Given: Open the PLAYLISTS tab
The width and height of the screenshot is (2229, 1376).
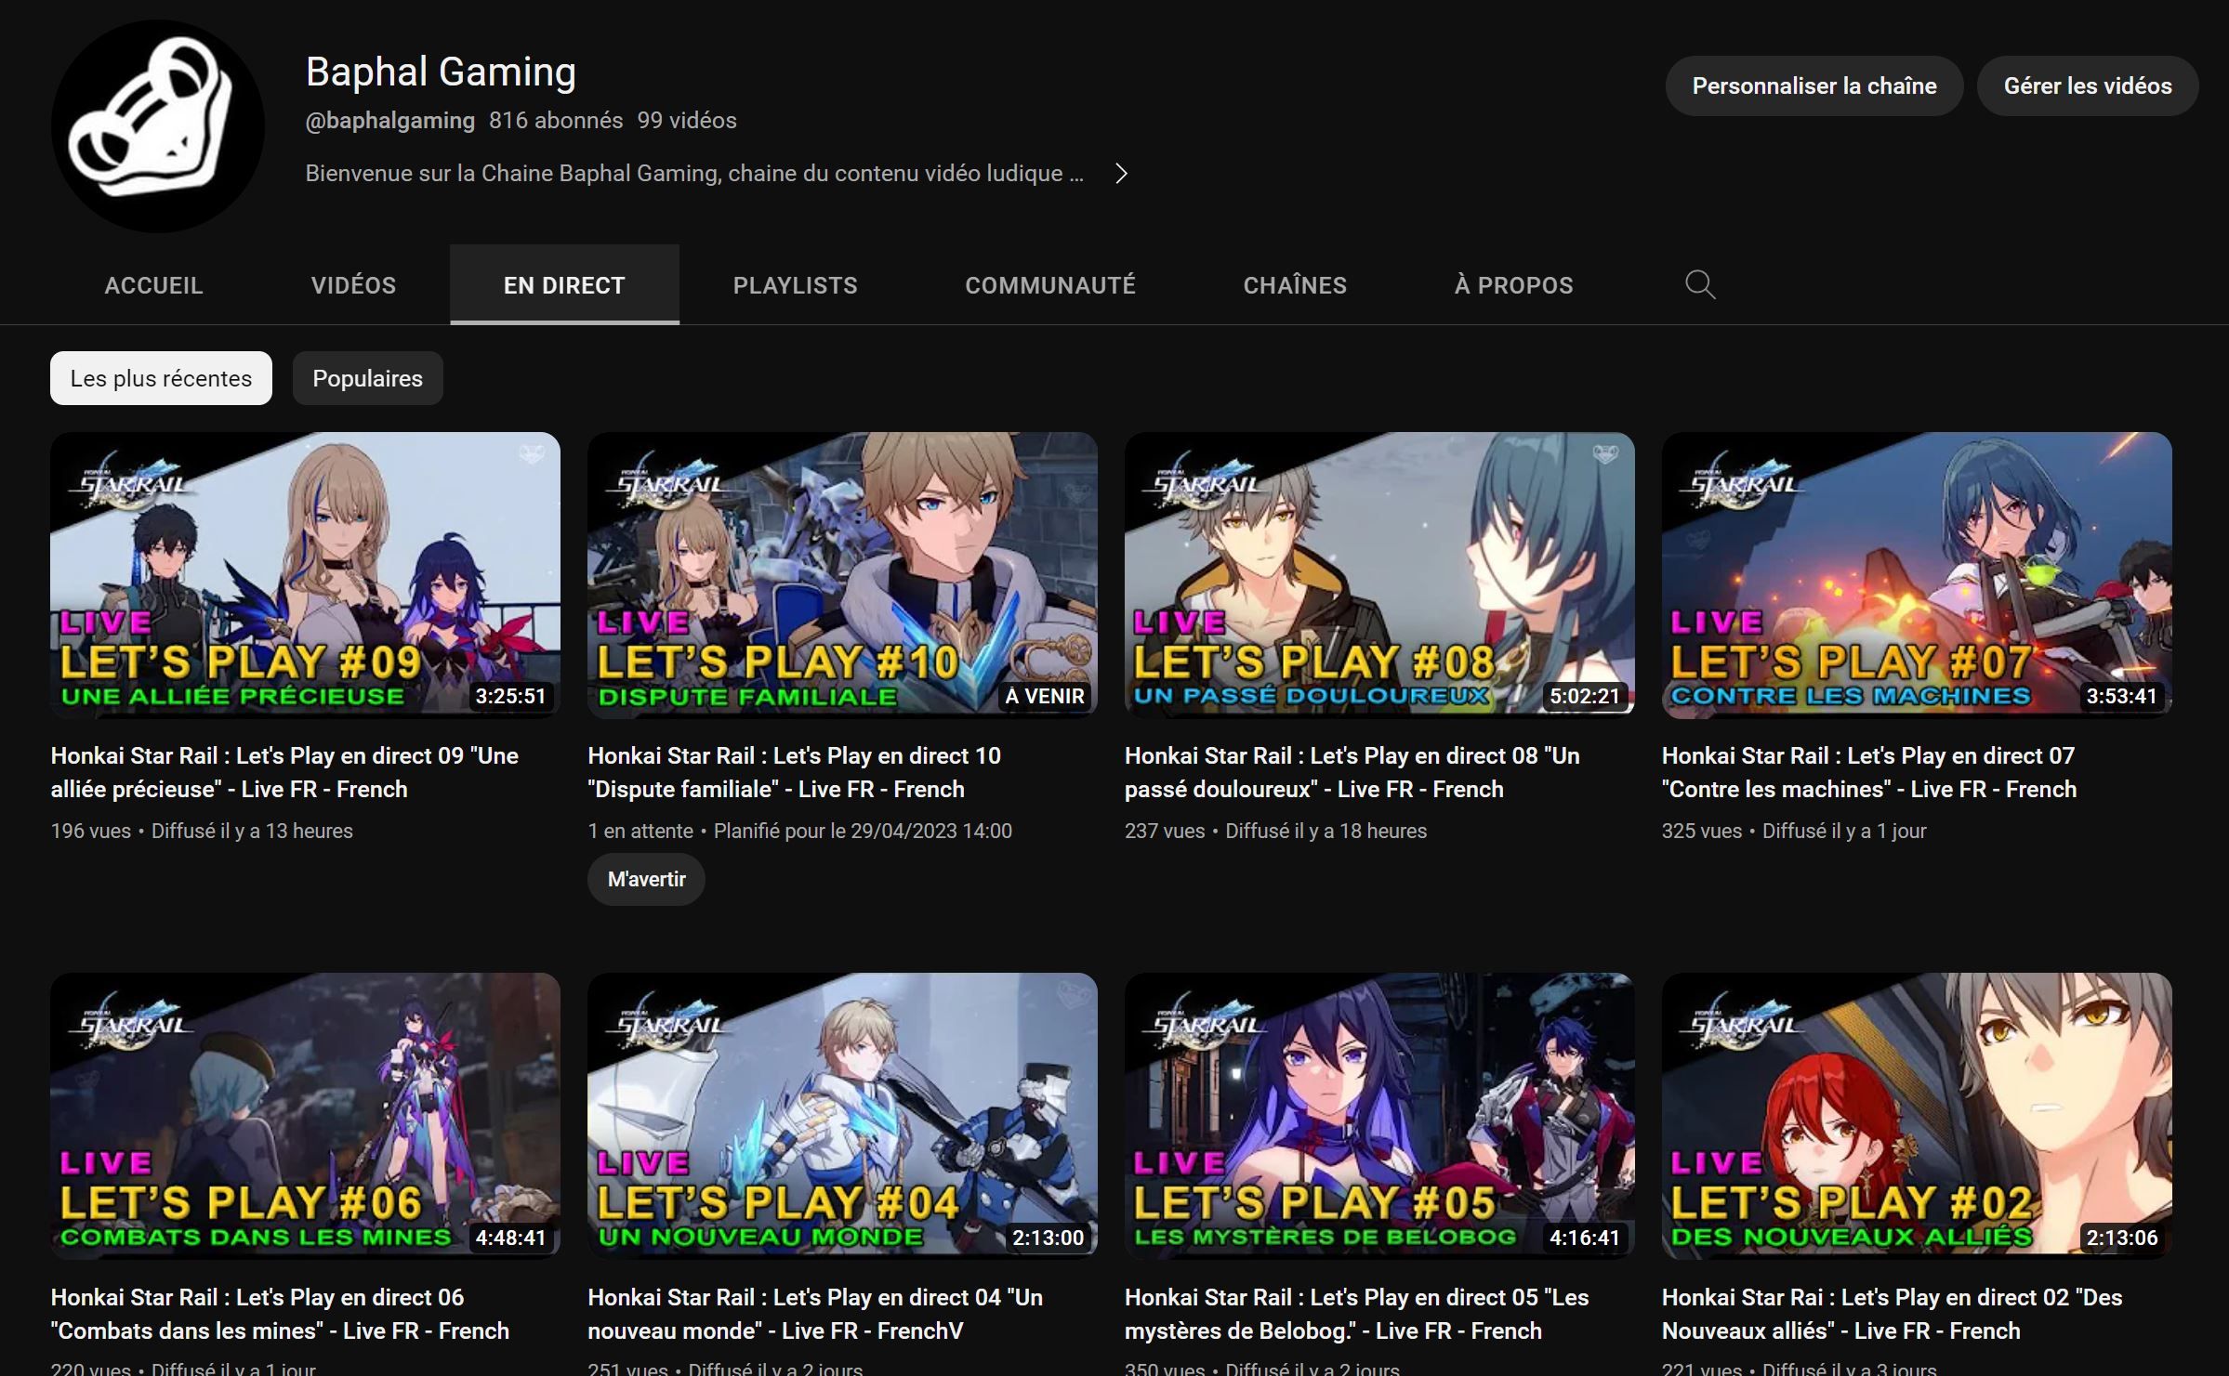Looking at the screenshot, I should [795, 285].
